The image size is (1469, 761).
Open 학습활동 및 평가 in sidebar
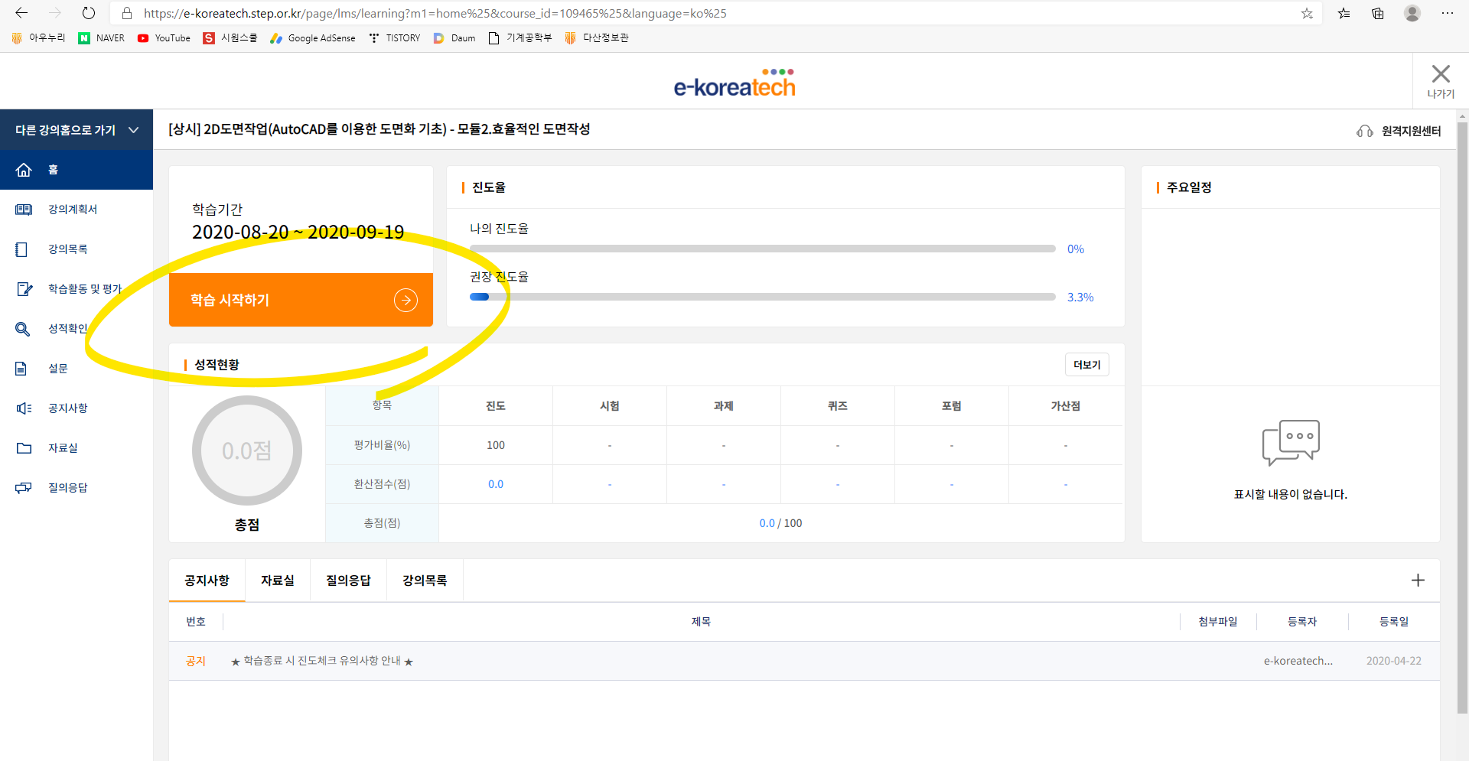click(77, 289)
